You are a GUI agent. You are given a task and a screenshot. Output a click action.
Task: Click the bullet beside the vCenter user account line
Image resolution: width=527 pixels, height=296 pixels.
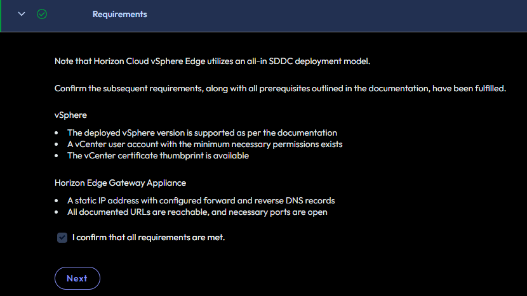pyautogui.click(x=57, y=145)
